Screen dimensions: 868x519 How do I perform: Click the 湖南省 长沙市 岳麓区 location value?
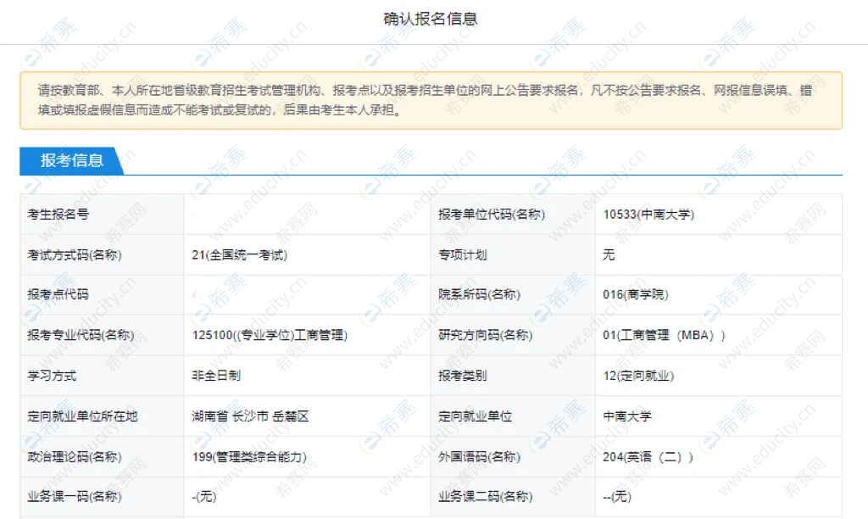point(250,416)
